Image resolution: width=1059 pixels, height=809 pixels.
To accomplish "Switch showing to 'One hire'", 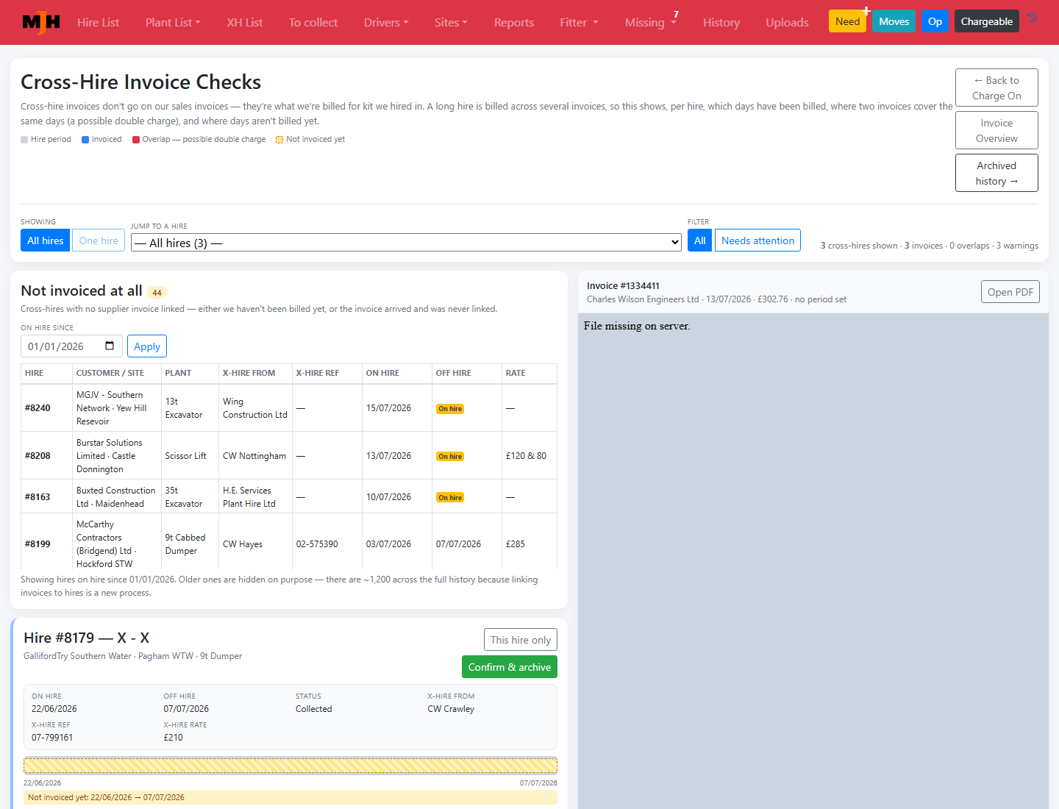I will click(99, 240).
